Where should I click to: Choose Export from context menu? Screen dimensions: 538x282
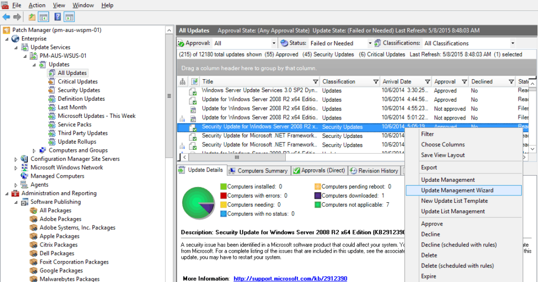coord(429,167)
